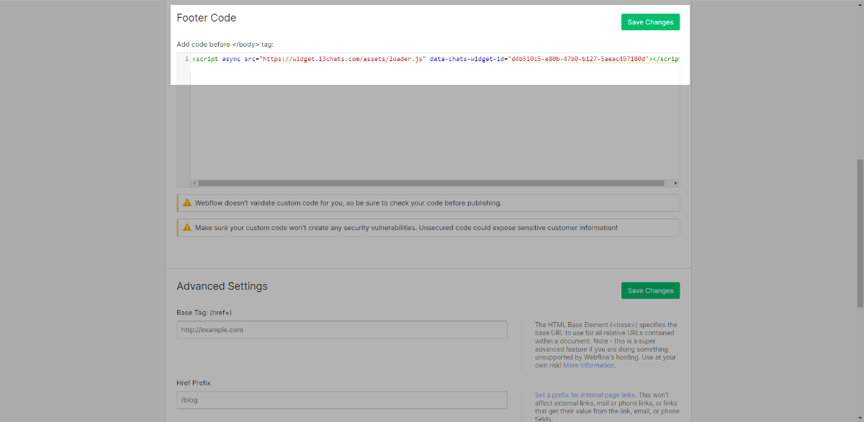Click the Advanced Settings heading
864x422 pixels.
[x=222, y=286]
